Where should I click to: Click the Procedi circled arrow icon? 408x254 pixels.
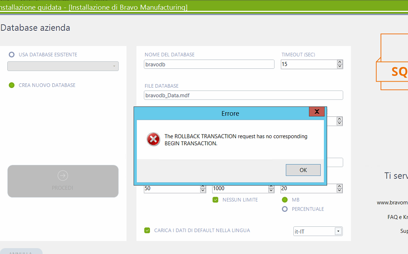[63, 176]
